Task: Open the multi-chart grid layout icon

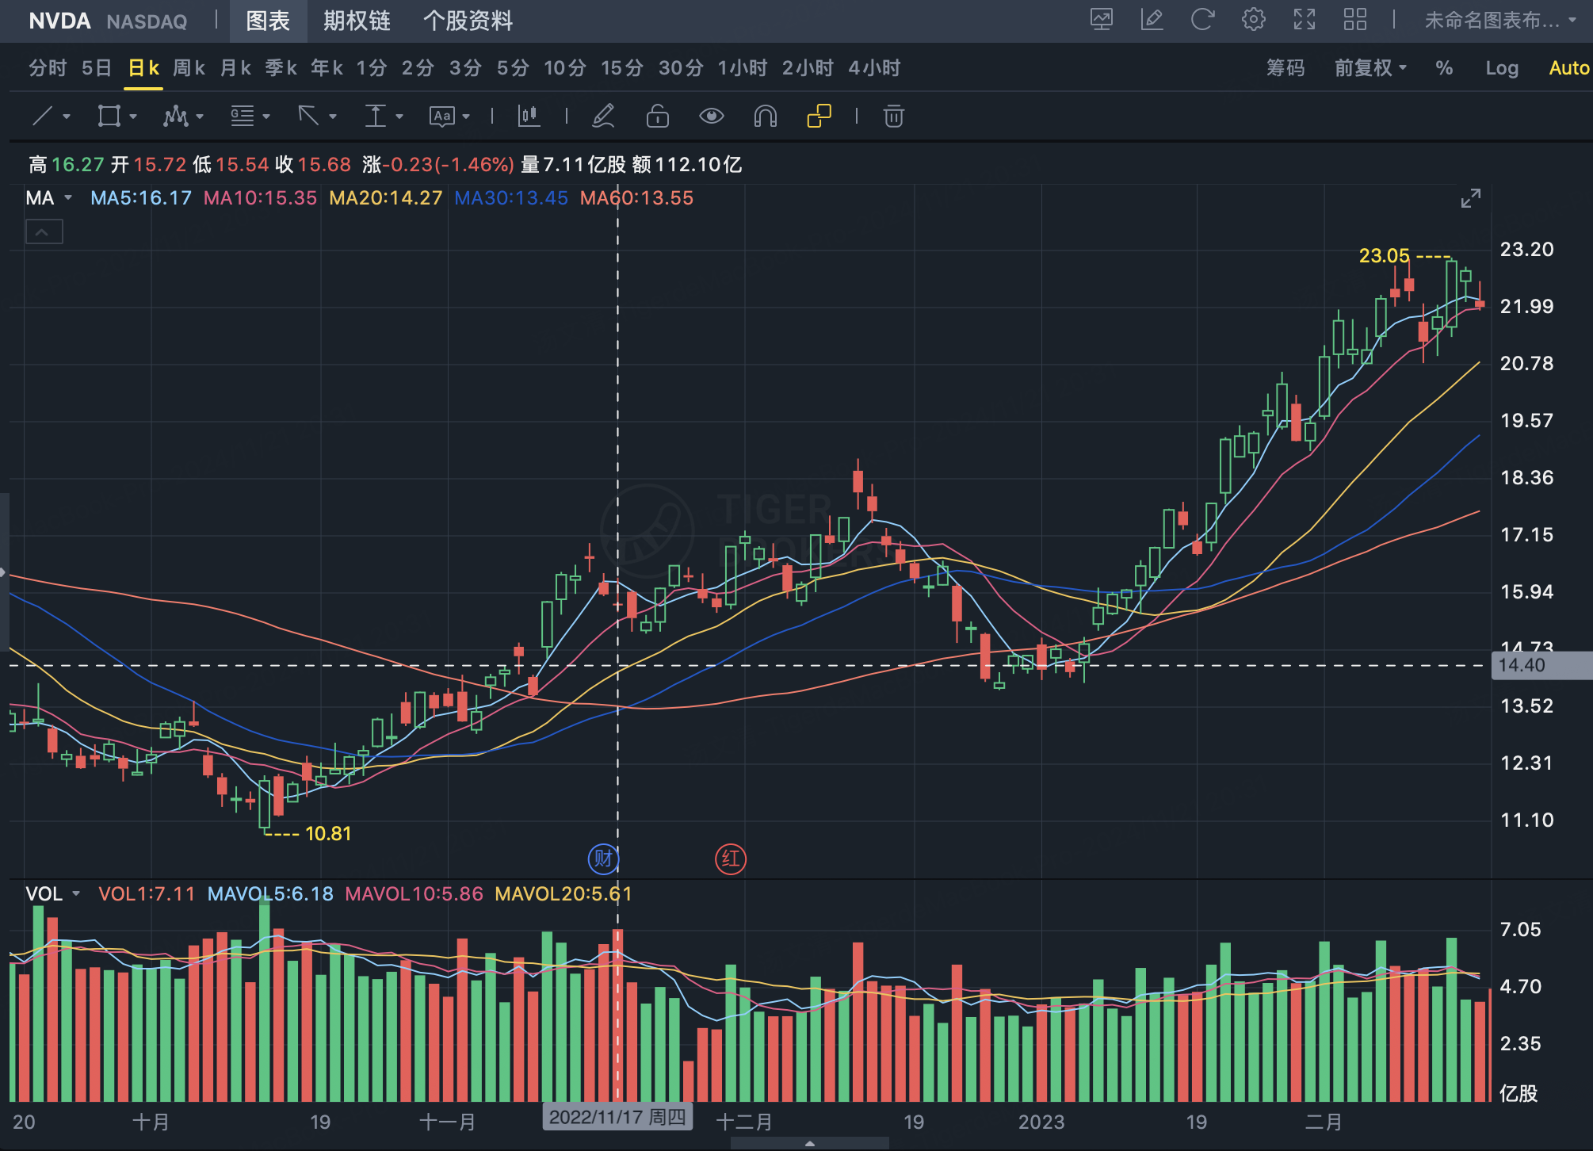Action: (1354, 20)
